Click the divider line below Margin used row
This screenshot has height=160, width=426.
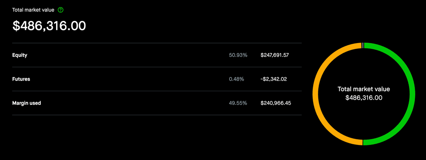tap(157, 115)
